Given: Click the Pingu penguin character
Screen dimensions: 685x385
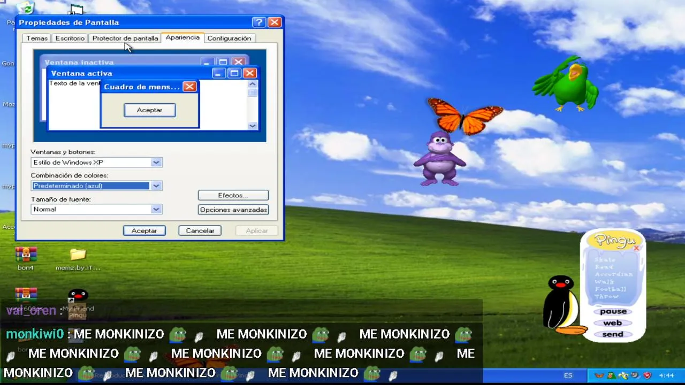Looking at the screenshot, I should tap(563, 305).
